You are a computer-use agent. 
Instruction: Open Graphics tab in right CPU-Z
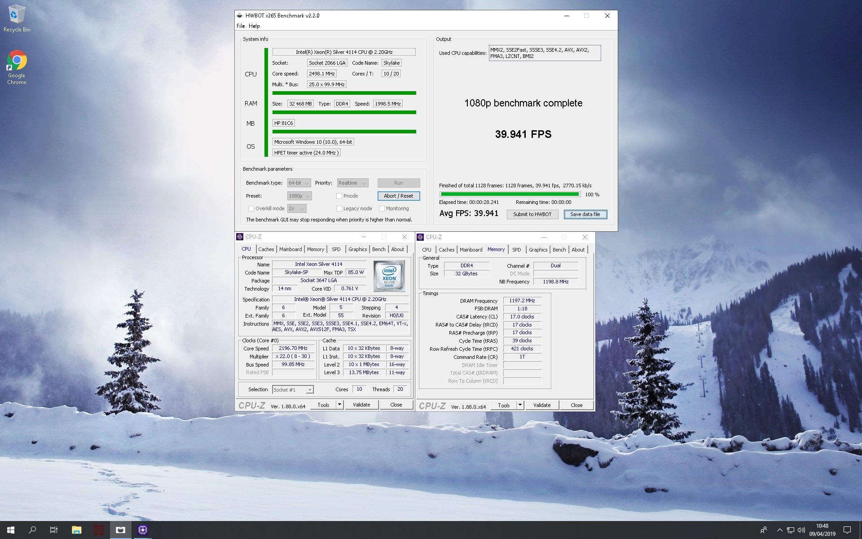[538, 250]
